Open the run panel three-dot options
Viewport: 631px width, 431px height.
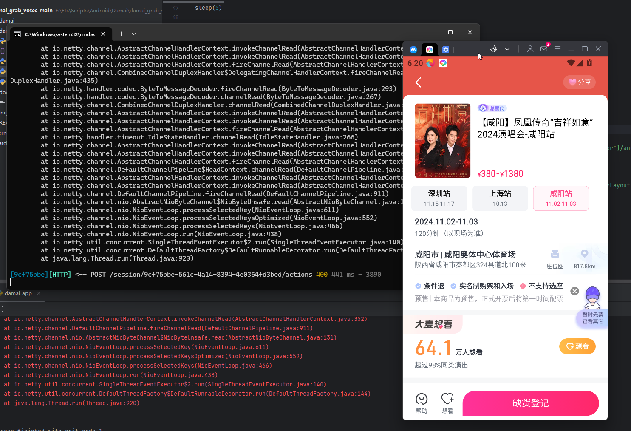coord(2,309)
